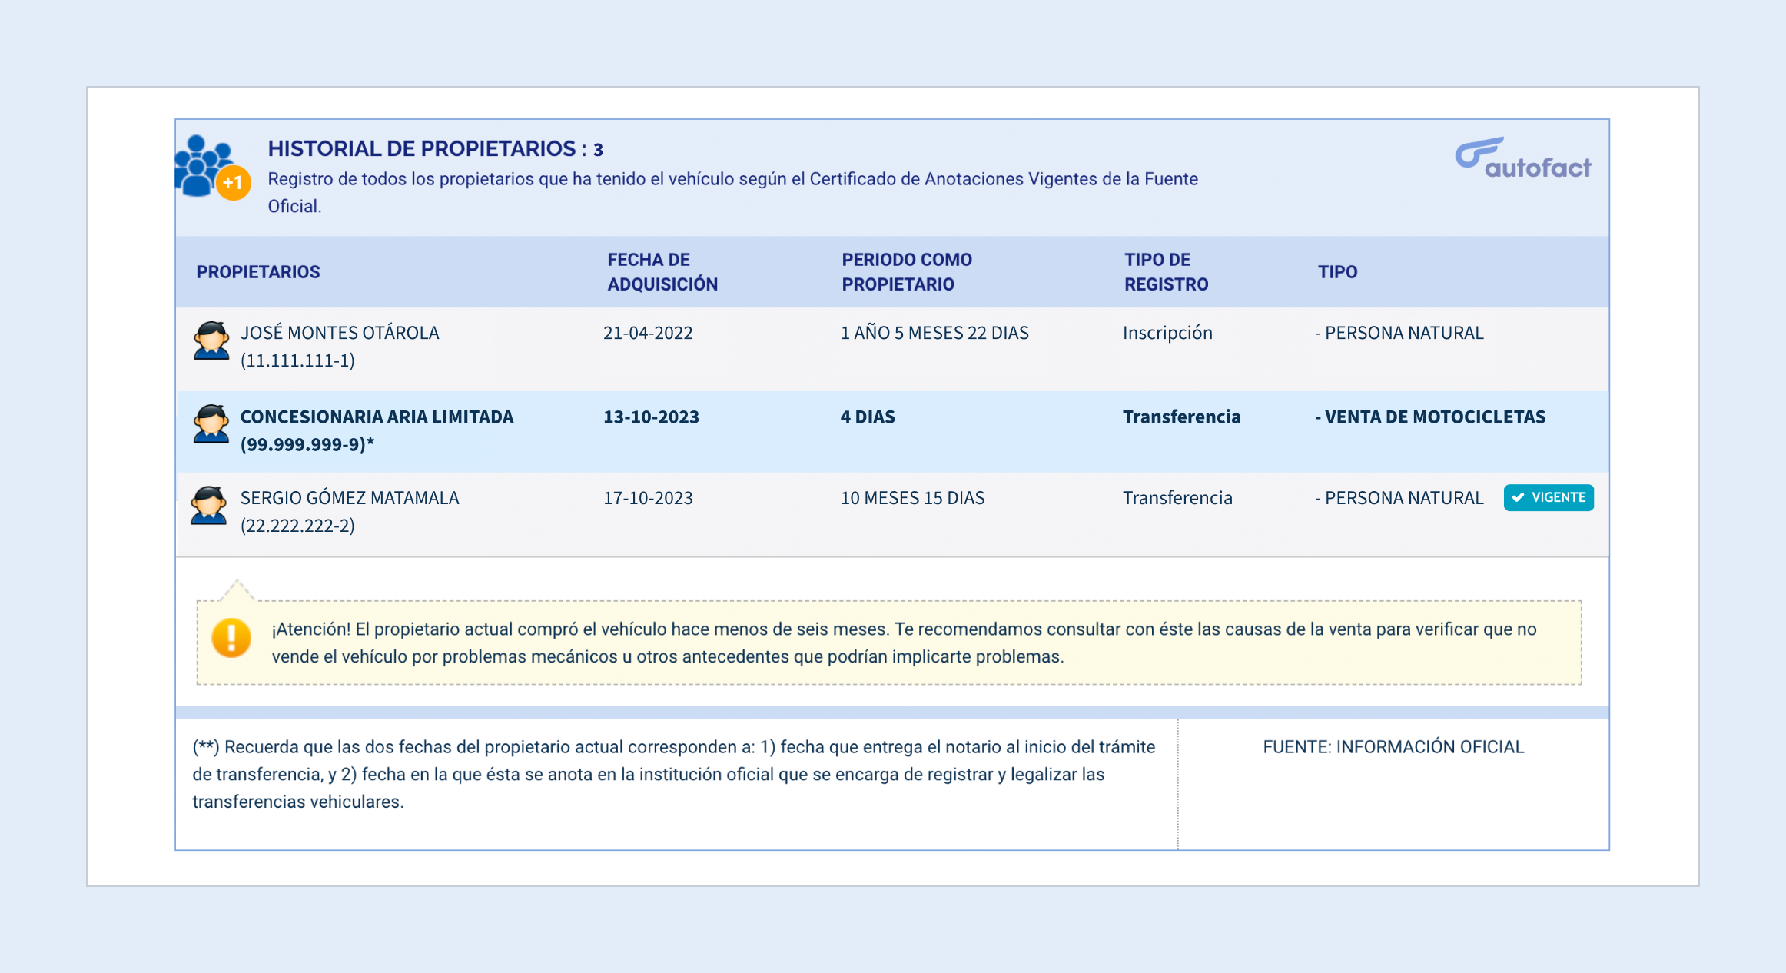The image size is (1786, 973).
Task: Click the orange exclamation warning icon
Action: (231, 638)
